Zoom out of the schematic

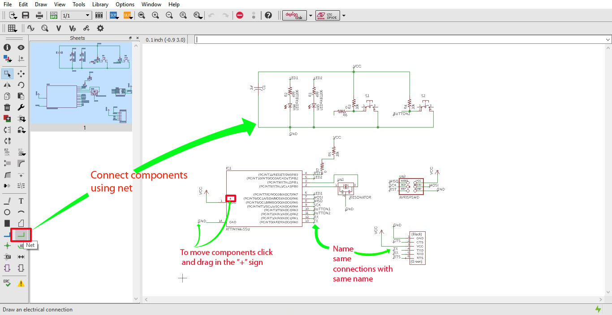click(x=169, y=15)
